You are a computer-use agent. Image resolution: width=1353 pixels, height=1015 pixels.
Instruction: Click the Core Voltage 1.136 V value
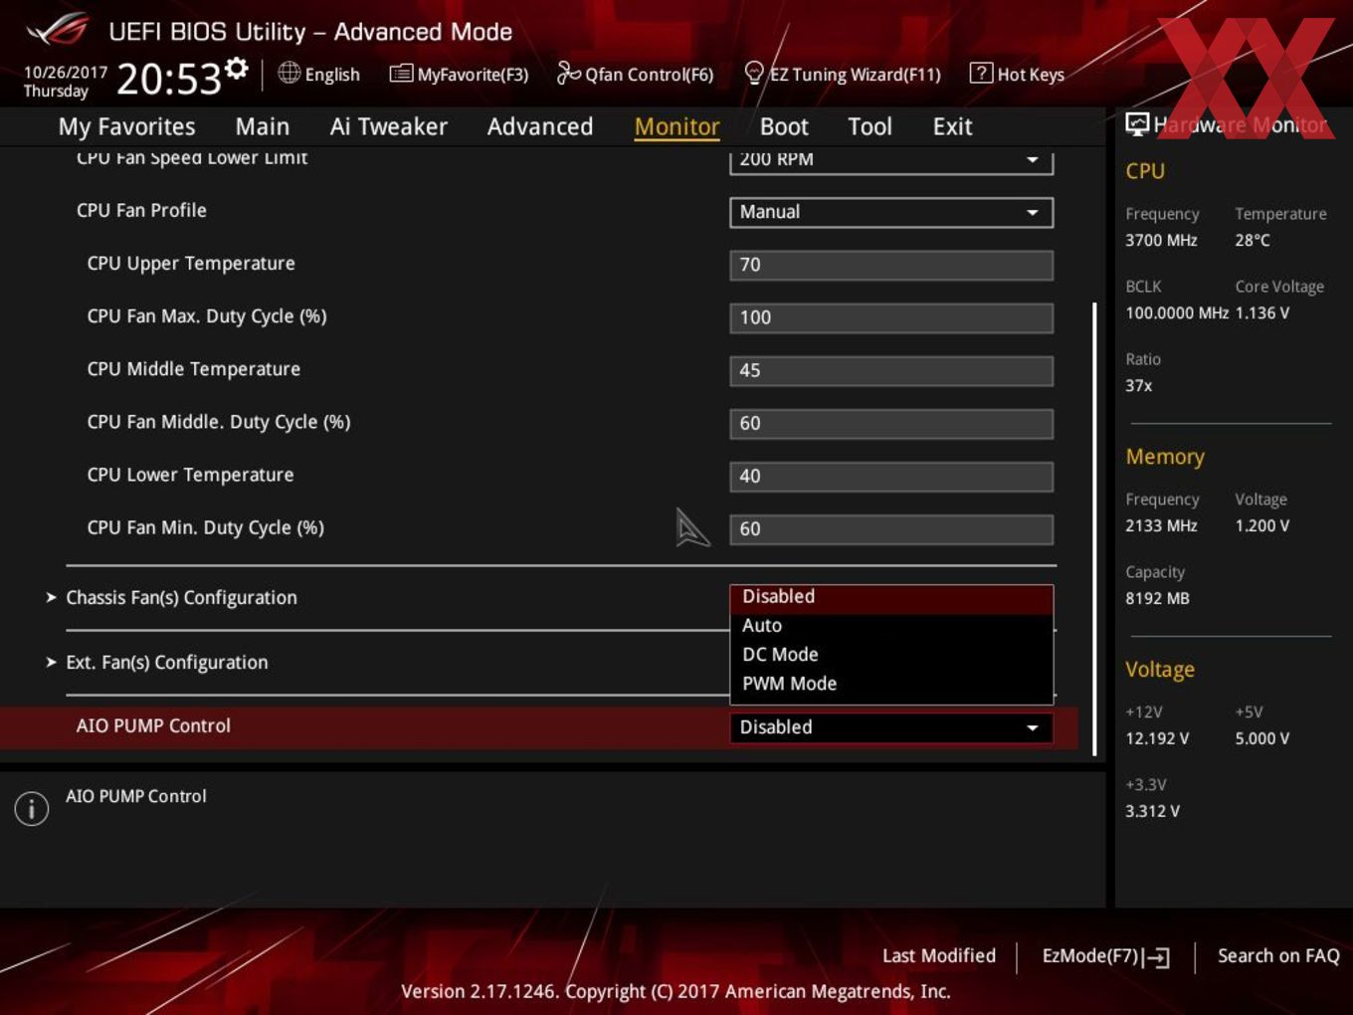click(1262, 313)
